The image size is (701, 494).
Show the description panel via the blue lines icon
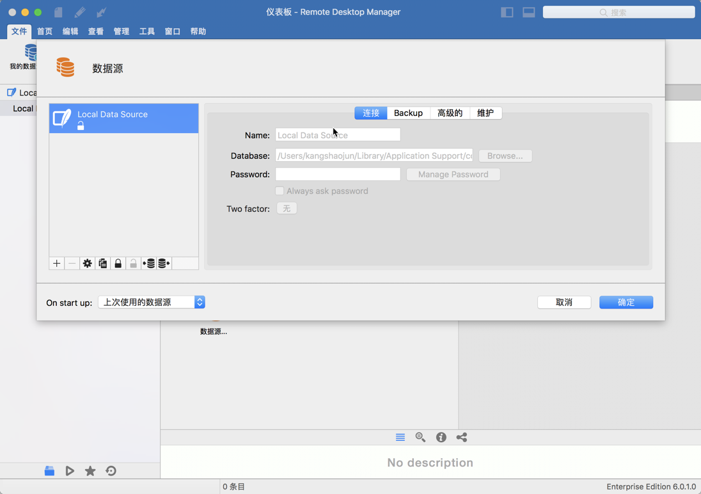pyautogui.click(x=400, y=437)
